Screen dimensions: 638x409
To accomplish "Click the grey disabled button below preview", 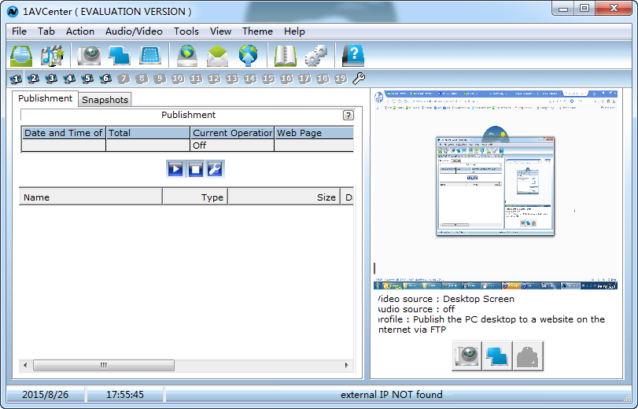I will pos(528,356).
